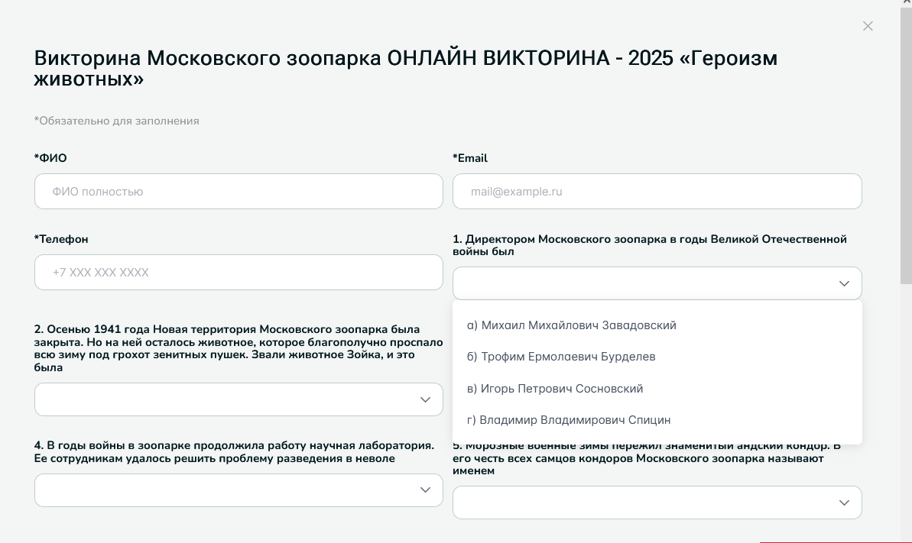Expand the question 4 laboratory dropdown
Screen dimensions: 912x543
pos(239,490)
